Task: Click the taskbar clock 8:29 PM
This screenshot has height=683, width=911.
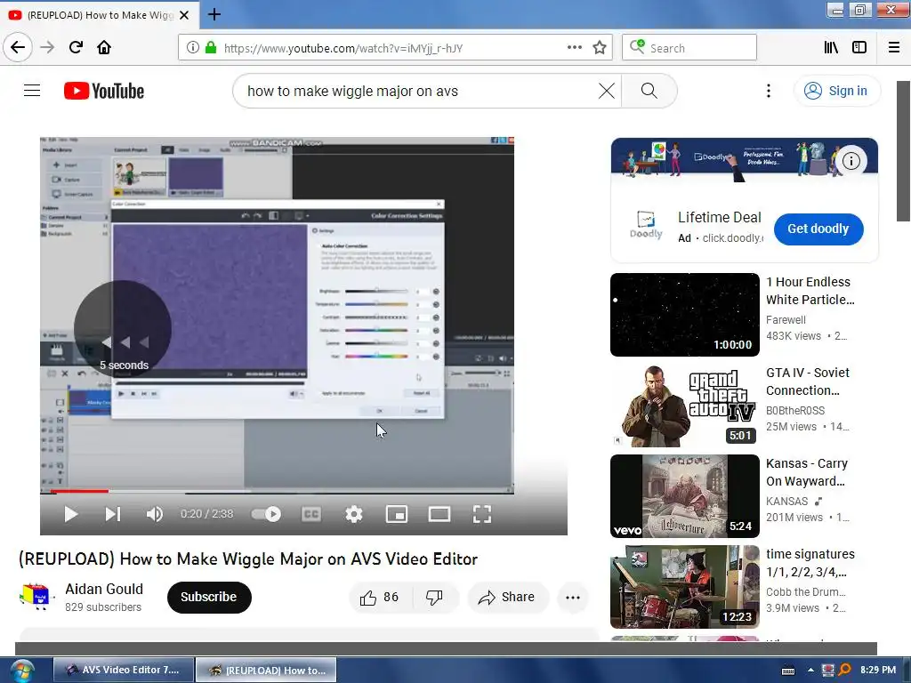Action: (x=878, y=670)
